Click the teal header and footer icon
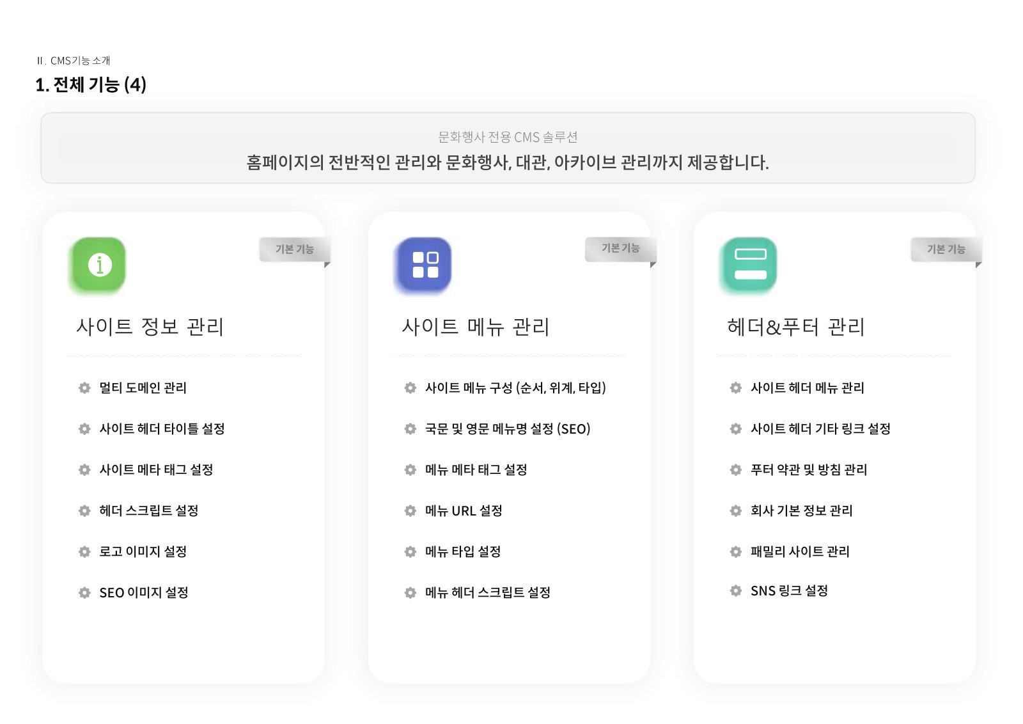The width and height of the screenshot is (1023, 724). (x=749, y=265)
